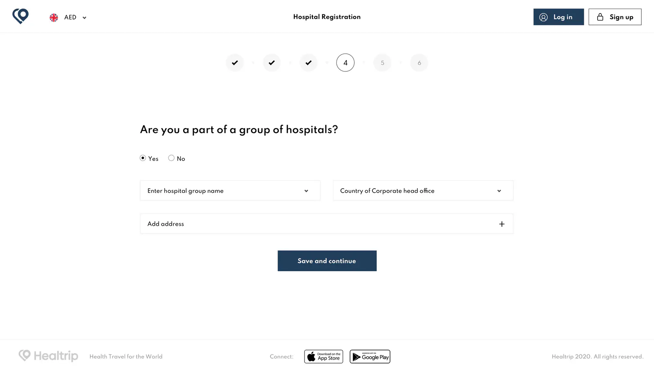Jump to step 5 in progress indicator
Screen dimensions: 654x372
[x=382, y=63]
